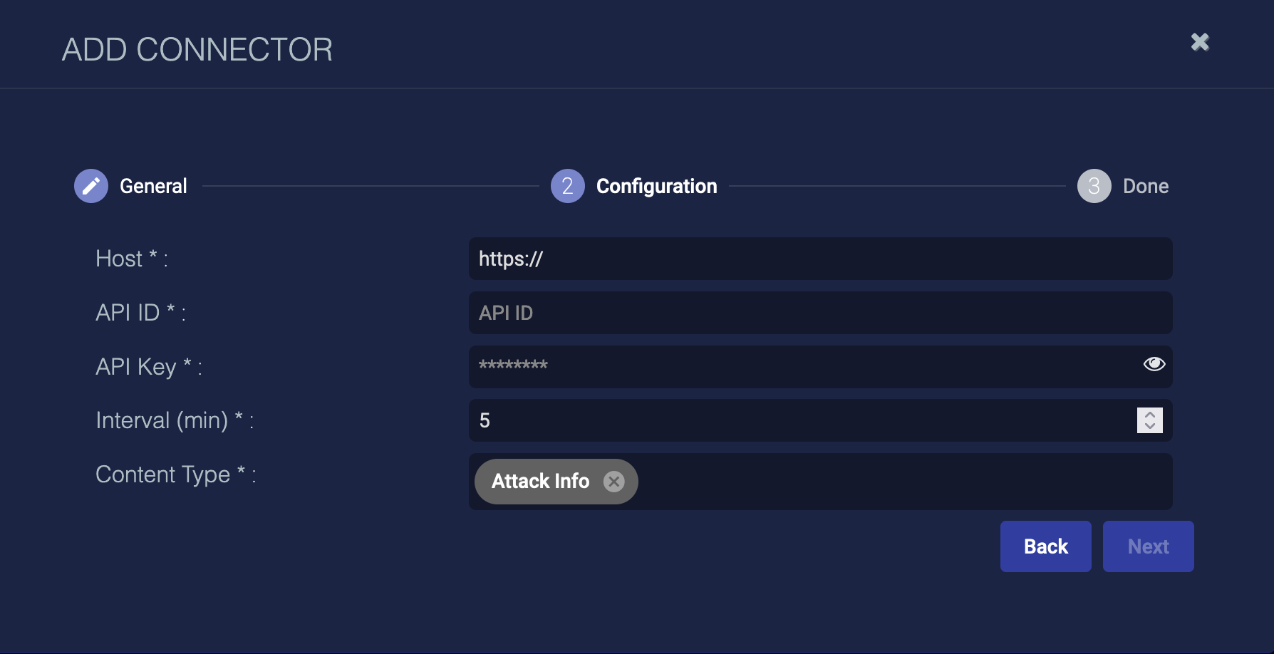Click the Content Type field label
This screenshot has width=1274, height=654.
coord(176,474)
